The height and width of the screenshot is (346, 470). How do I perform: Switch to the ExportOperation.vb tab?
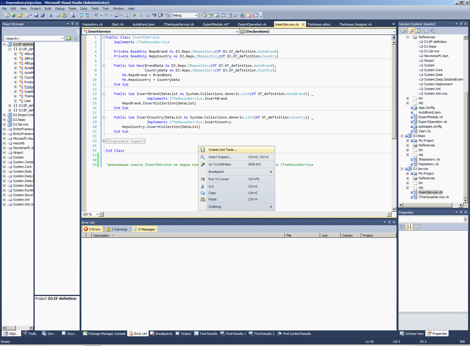252,24
